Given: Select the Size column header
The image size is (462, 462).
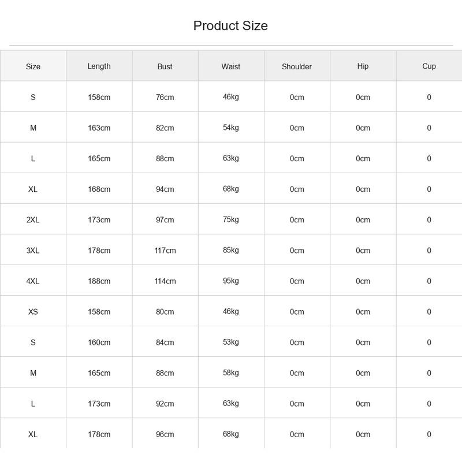Looking at the screenshot, I should pos(33,66).
